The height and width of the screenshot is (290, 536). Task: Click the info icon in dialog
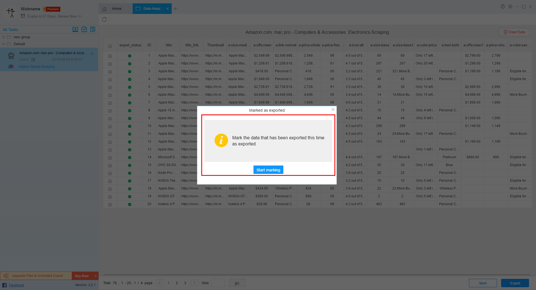coord(221,140)
